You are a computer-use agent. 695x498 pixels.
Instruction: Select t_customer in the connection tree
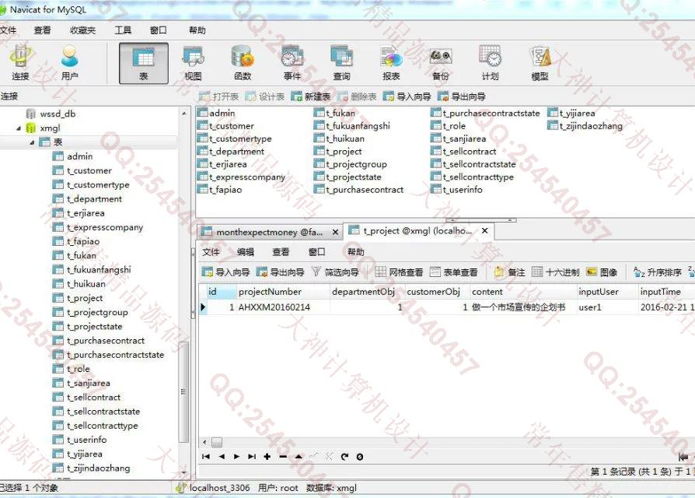89,170
